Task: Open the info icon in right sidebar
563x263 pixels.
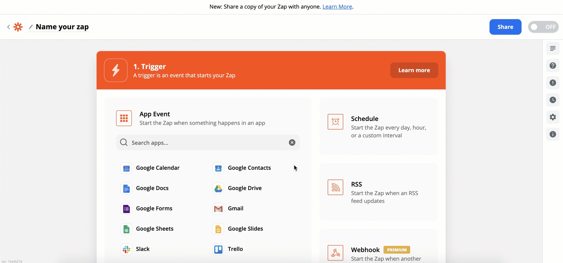Action: 553,134
